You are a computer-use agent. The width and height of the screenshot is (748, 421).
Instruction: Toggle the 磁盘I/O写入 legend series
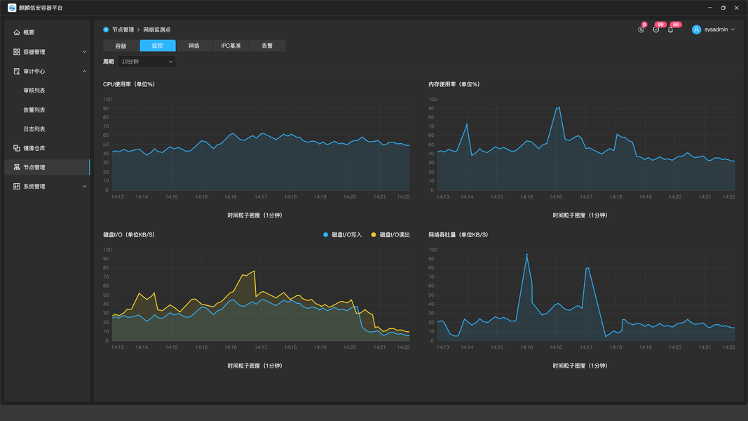click(343, 235)
